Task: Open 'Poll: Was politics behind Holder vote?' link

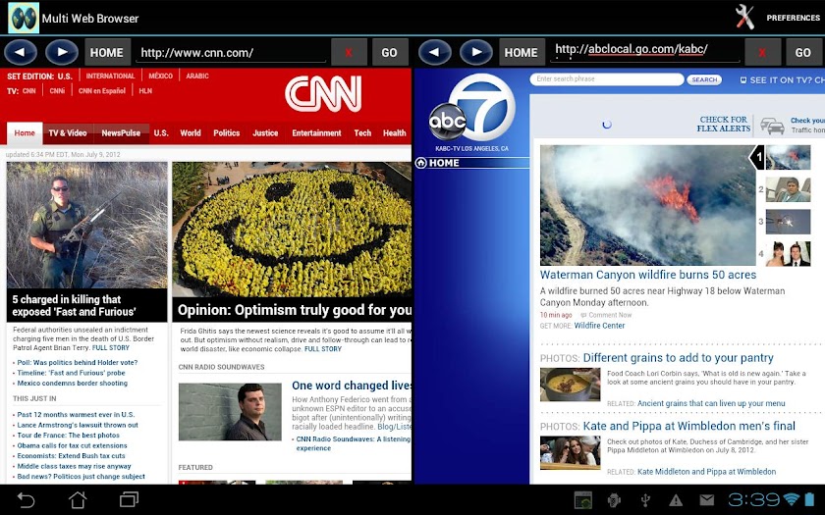Action: pyautogui.click(x=78, y=363)
